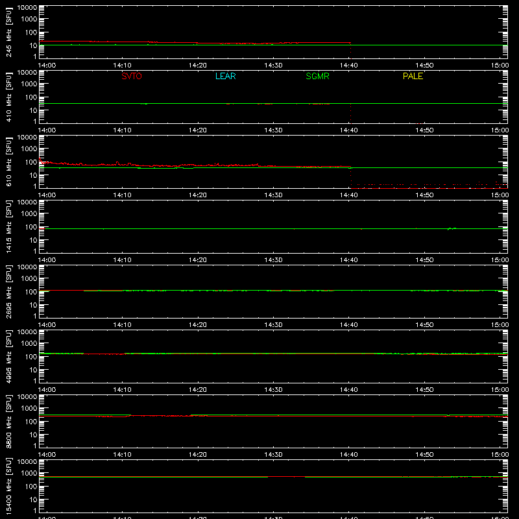The height and width of the screenshot is (519, 519).
Task: Click 15:00 tick under the 245 MHz plot
Action: 500,66
